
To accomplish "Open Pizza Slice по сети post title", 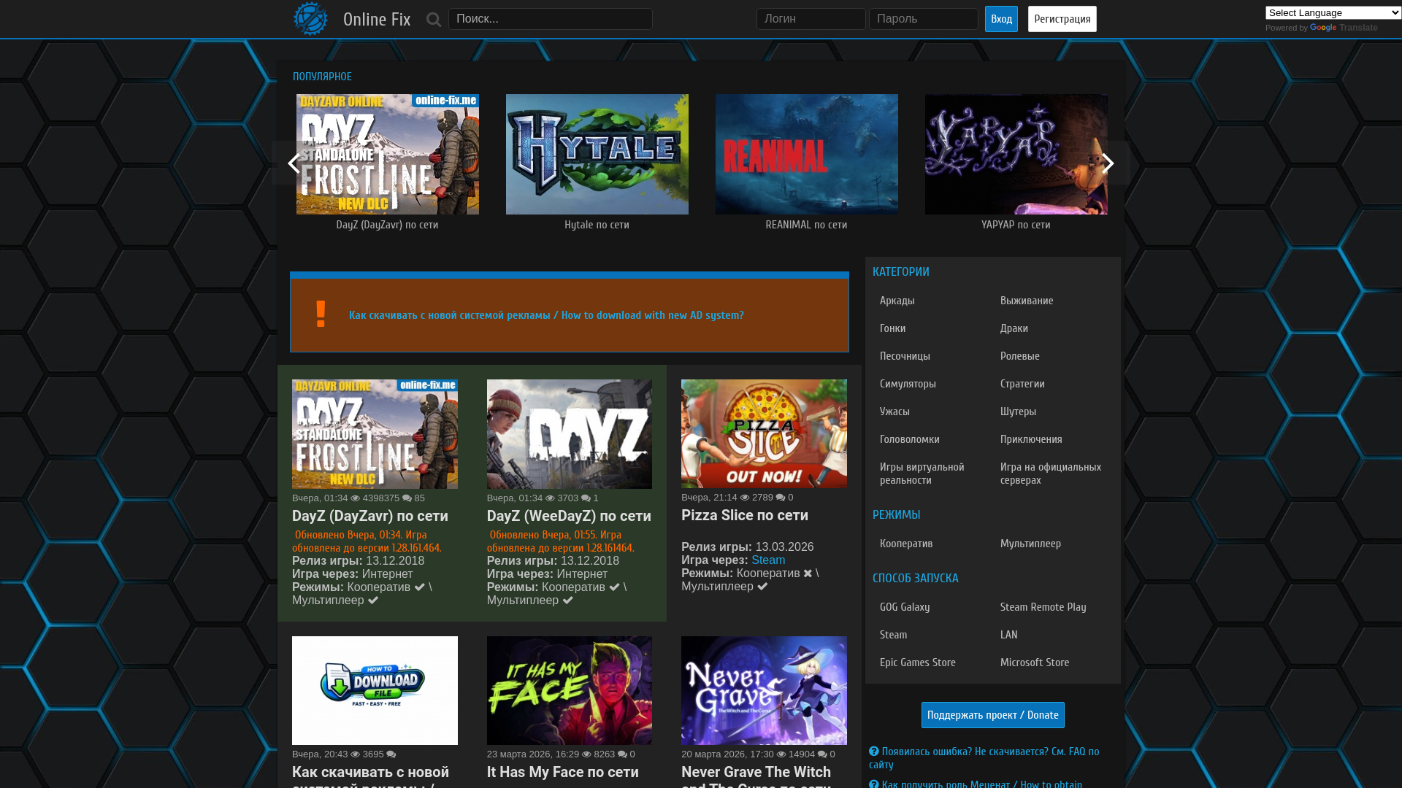I will click(x=745, y=515).
